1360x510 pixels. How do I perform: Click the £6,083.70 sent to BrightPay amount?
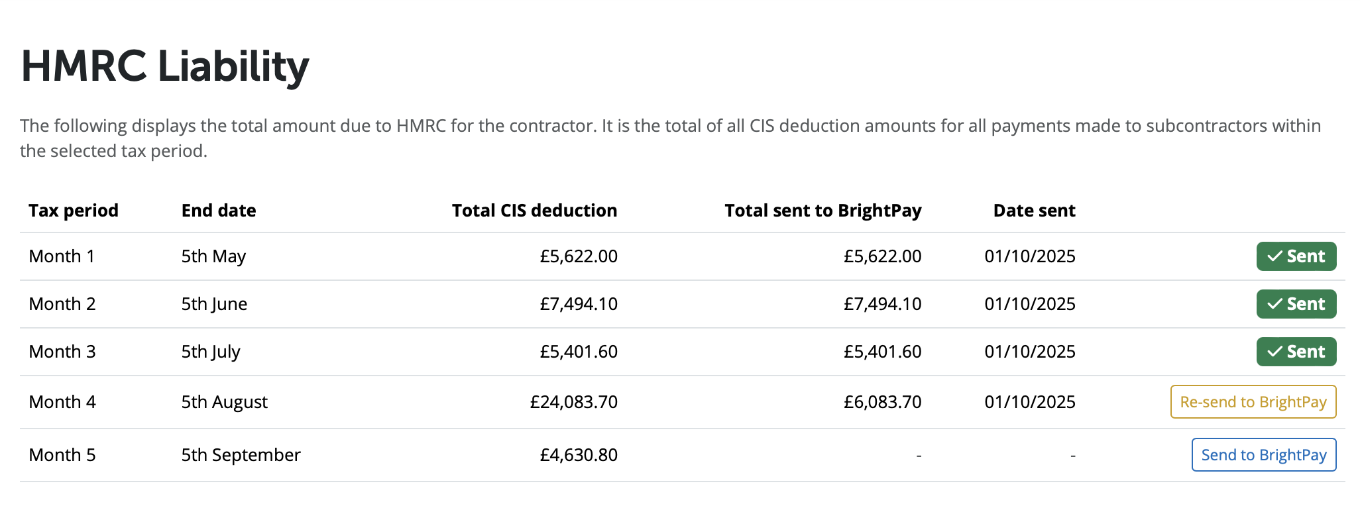coord(882,402)
